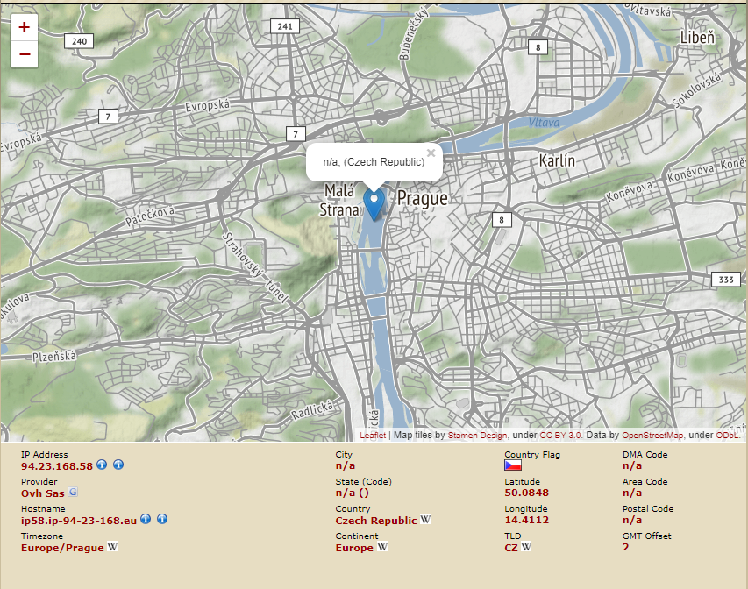Zoom out on the map
748x589 pixels.
pyautogui.click(x=24, y=54)
